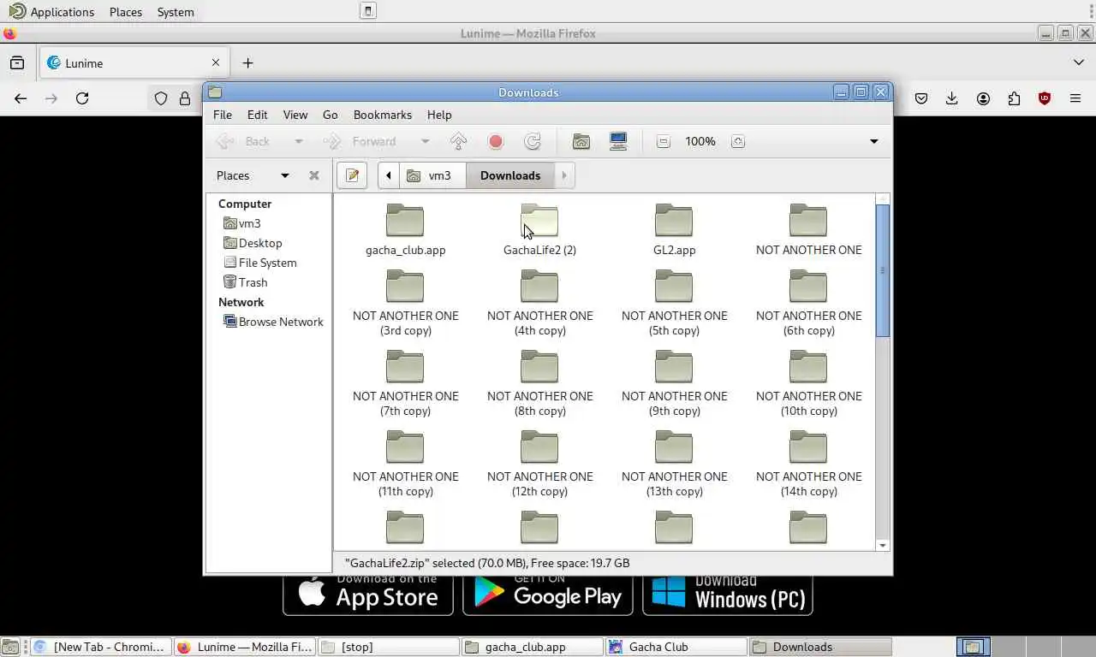Select the NOT ANOTHER ONE folder without copy suffix

[808, 229]
